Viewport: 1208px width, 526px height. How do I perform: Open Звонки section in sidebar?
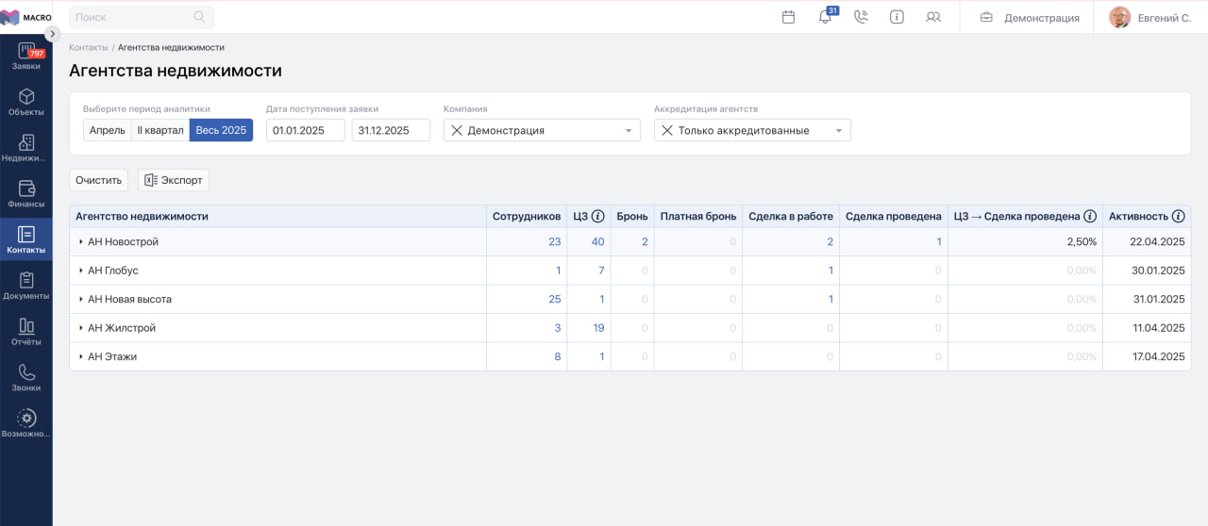coord(26,378)
